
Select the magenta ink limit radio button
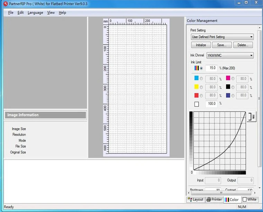pos(233,79)
